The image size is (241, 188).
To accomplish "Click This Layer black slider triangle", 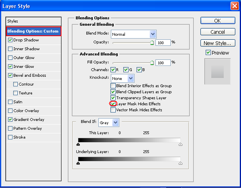I will (x=78, y=144).
